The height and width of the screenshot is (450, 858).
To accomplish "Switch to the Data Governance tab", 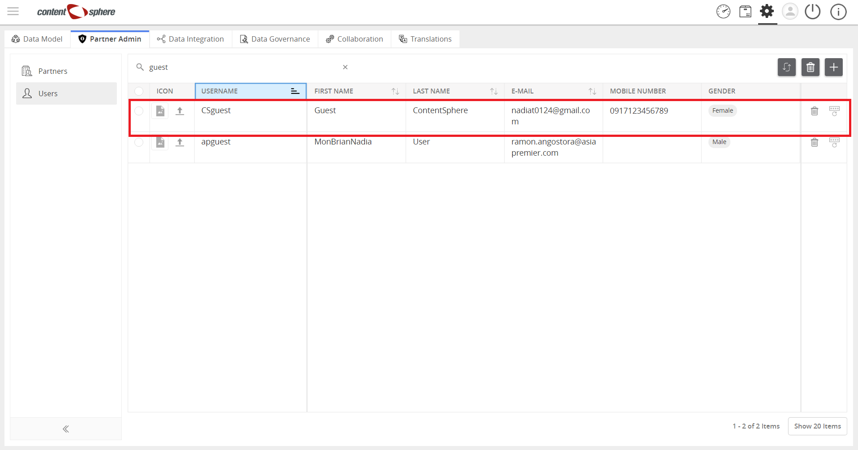I will pos(275,39).
